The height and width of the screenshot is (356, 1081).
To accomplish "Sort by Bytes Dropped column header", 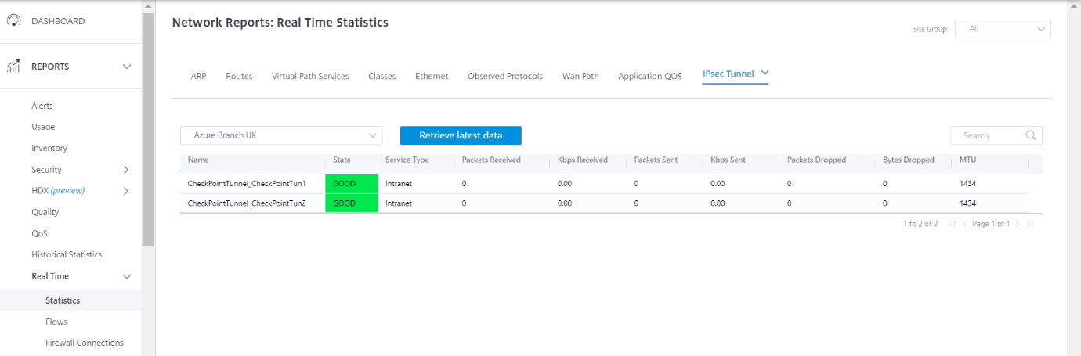I will pyautogui.click(x=909, y=160).
